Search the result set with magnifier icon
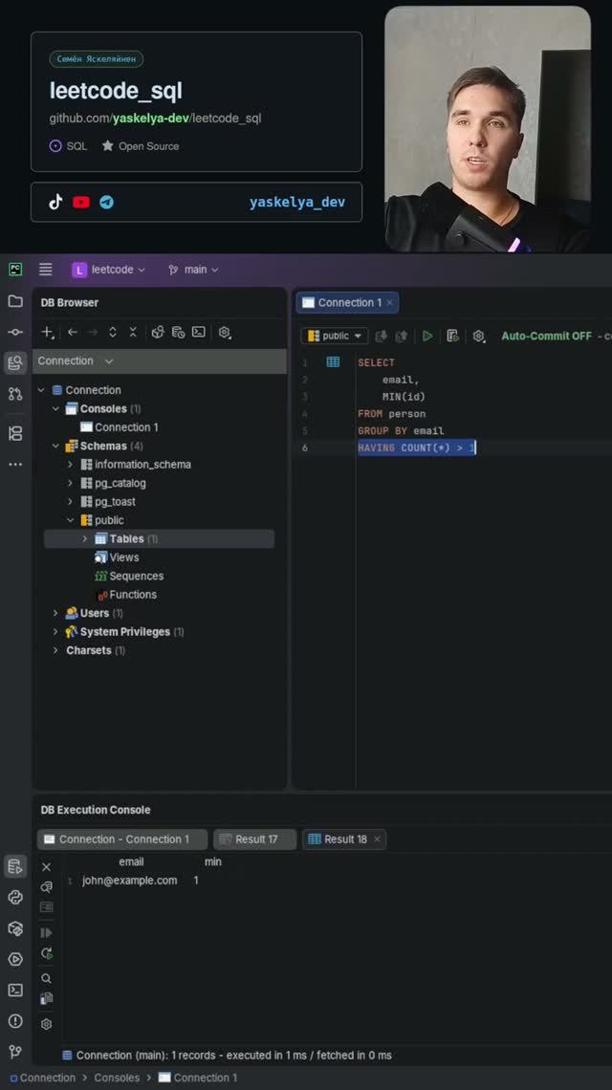Viewport: 612px width, 1090px height. pos(47,978)
